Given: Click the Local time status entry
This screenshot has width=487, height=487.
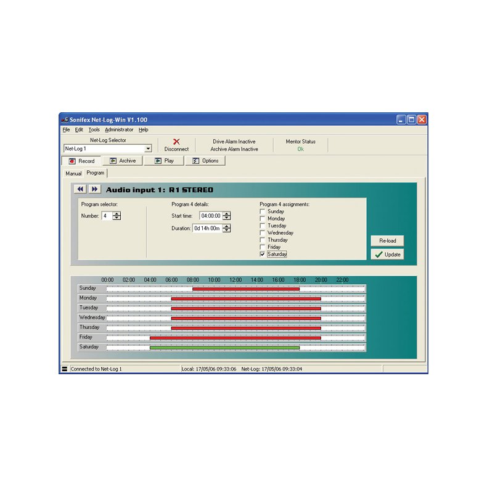Looking at the screenshot, I should pos(209,369).
